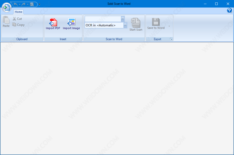
Task: Open the Export group dialog launcher
Action: (x=171, y=39)
